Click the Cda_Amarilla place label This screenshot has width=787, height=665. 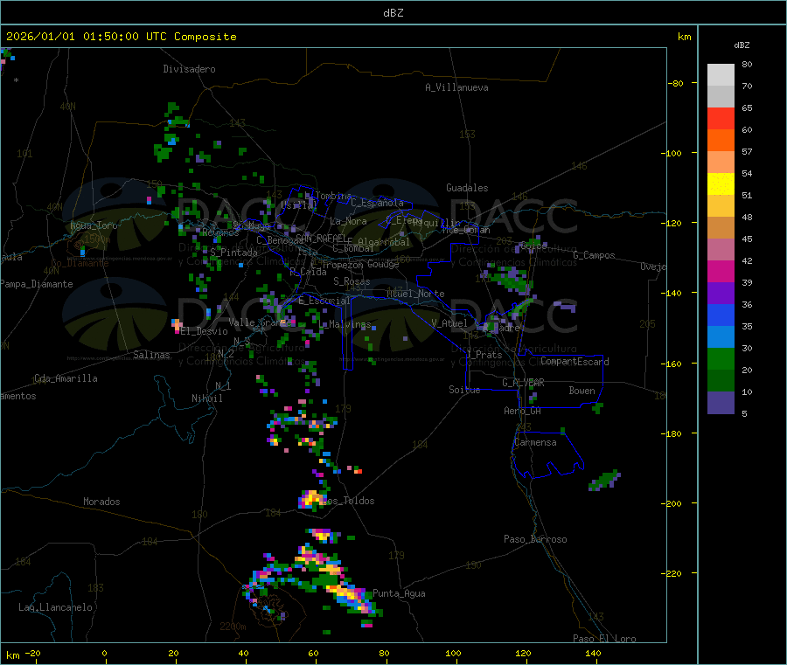pos(66,378)
